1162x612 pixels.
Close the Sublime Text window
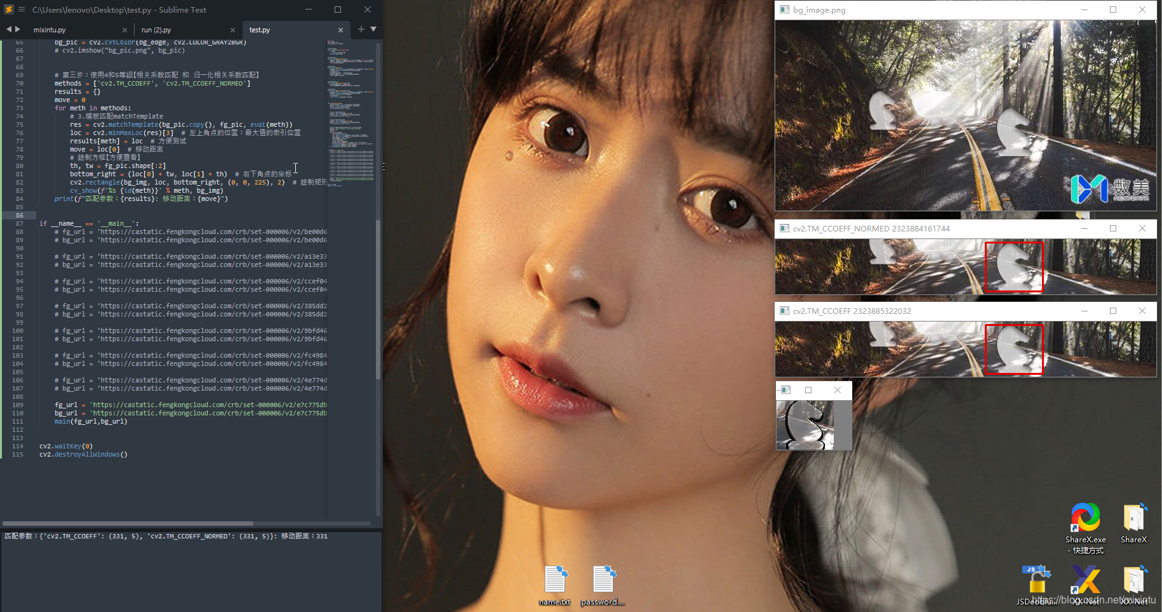368,10
